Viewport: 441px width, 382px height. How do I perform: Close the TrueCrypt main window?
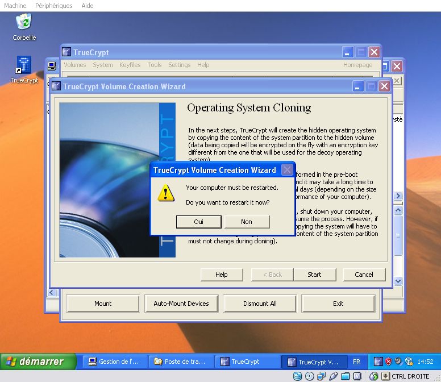(375, 52)
